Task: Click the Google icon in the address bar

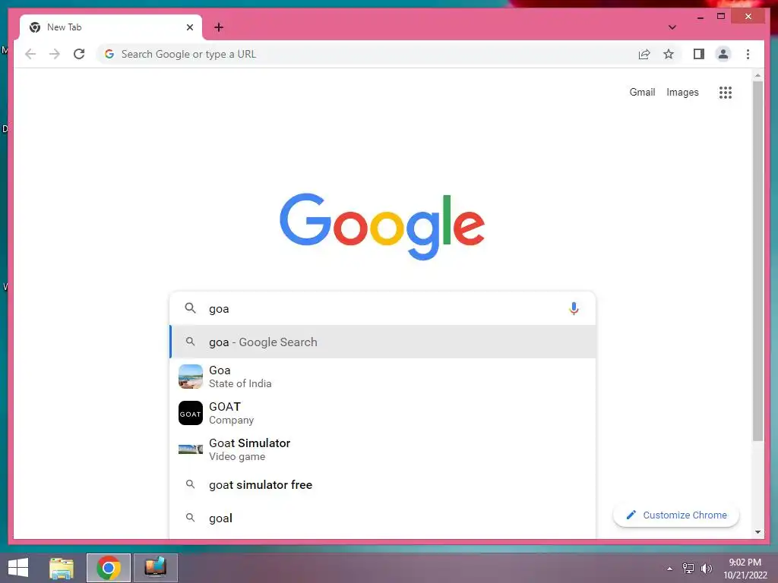Action: [109, 54]
